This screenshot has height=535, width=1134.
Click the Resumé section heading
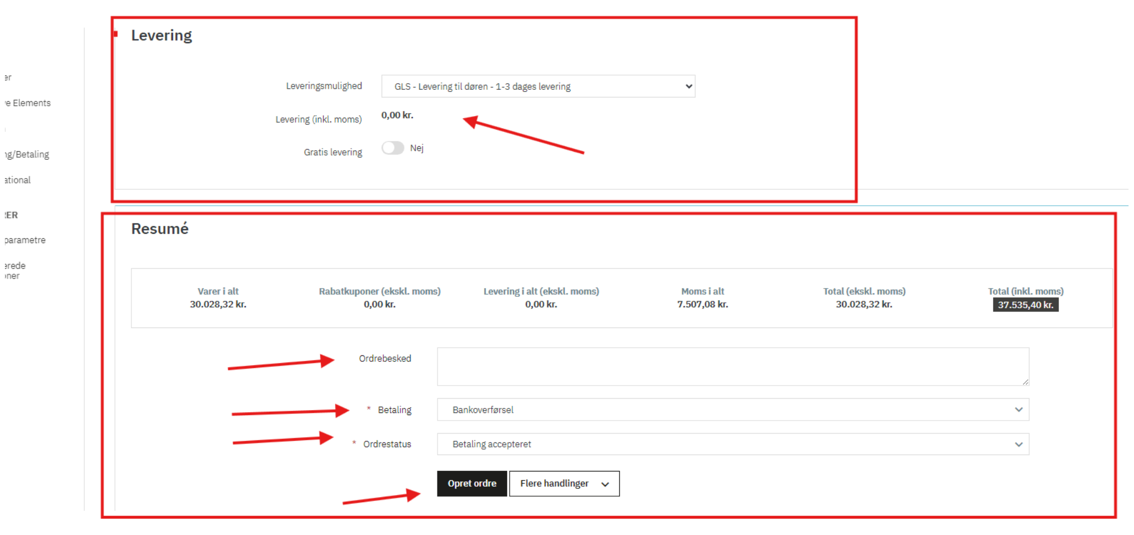coord(160,229)
